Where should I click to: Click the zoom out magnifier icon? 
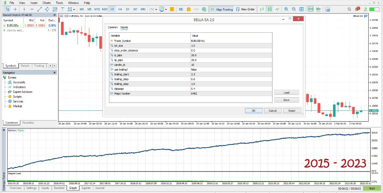[294, 9]
